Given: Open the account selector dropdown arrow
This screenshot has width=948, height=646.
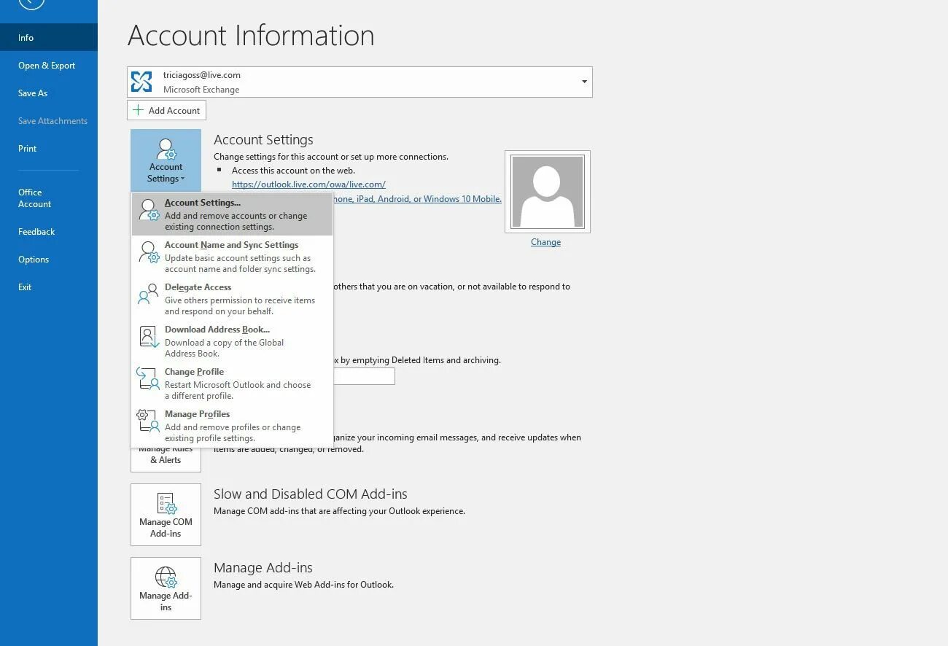Looking at the screenshot, I should click(x=584, y=82).
